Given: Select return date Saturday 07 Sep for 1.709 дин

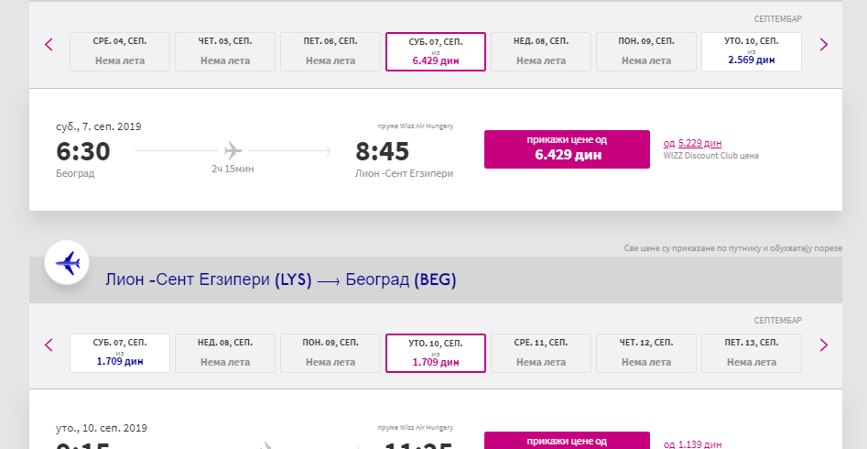Looking at the screenshot, I should tap(120, 353).
